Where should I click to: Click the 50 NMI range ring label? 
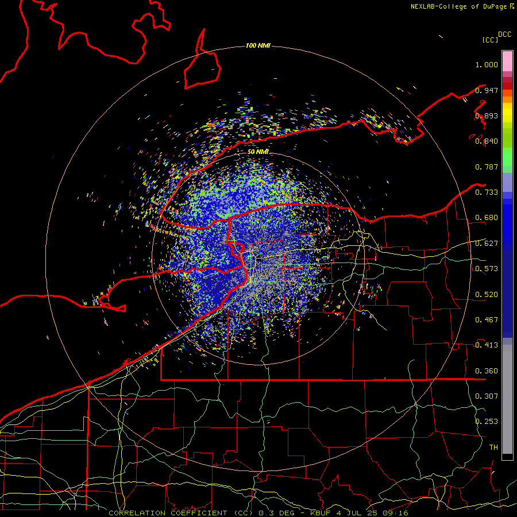(x=258, y=152)
